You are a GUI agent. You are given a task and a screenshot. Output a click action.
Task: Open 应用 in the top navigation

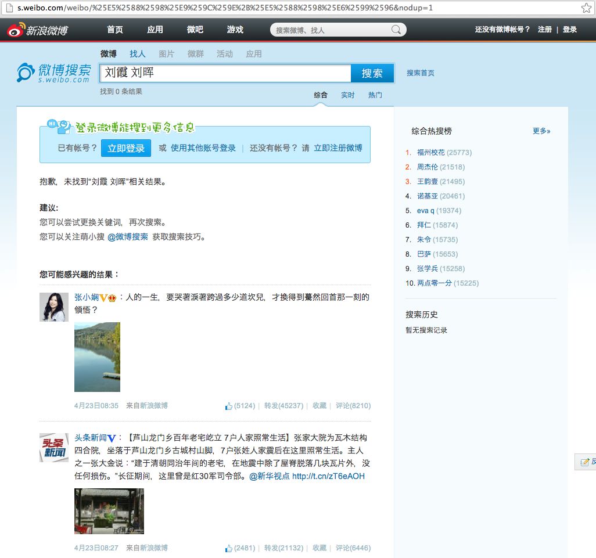[x=155, y=30]
